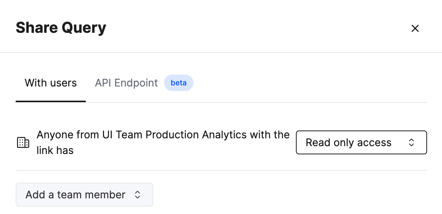Image resolution: width=442 pixels, height=214 pixels.
Task: Close the Share Query dialog
Action: (415, 28)
